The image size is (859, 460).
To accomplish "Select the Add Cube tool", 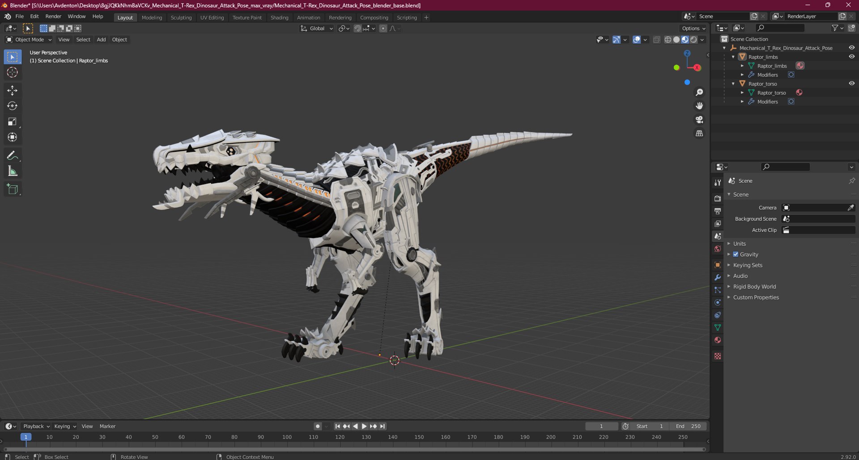I will [12, 189].
